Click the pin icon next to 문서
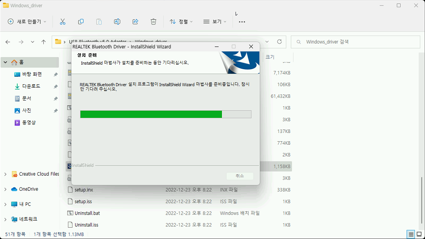The width and height of the screenshot is (425, 239). [55, 99]
